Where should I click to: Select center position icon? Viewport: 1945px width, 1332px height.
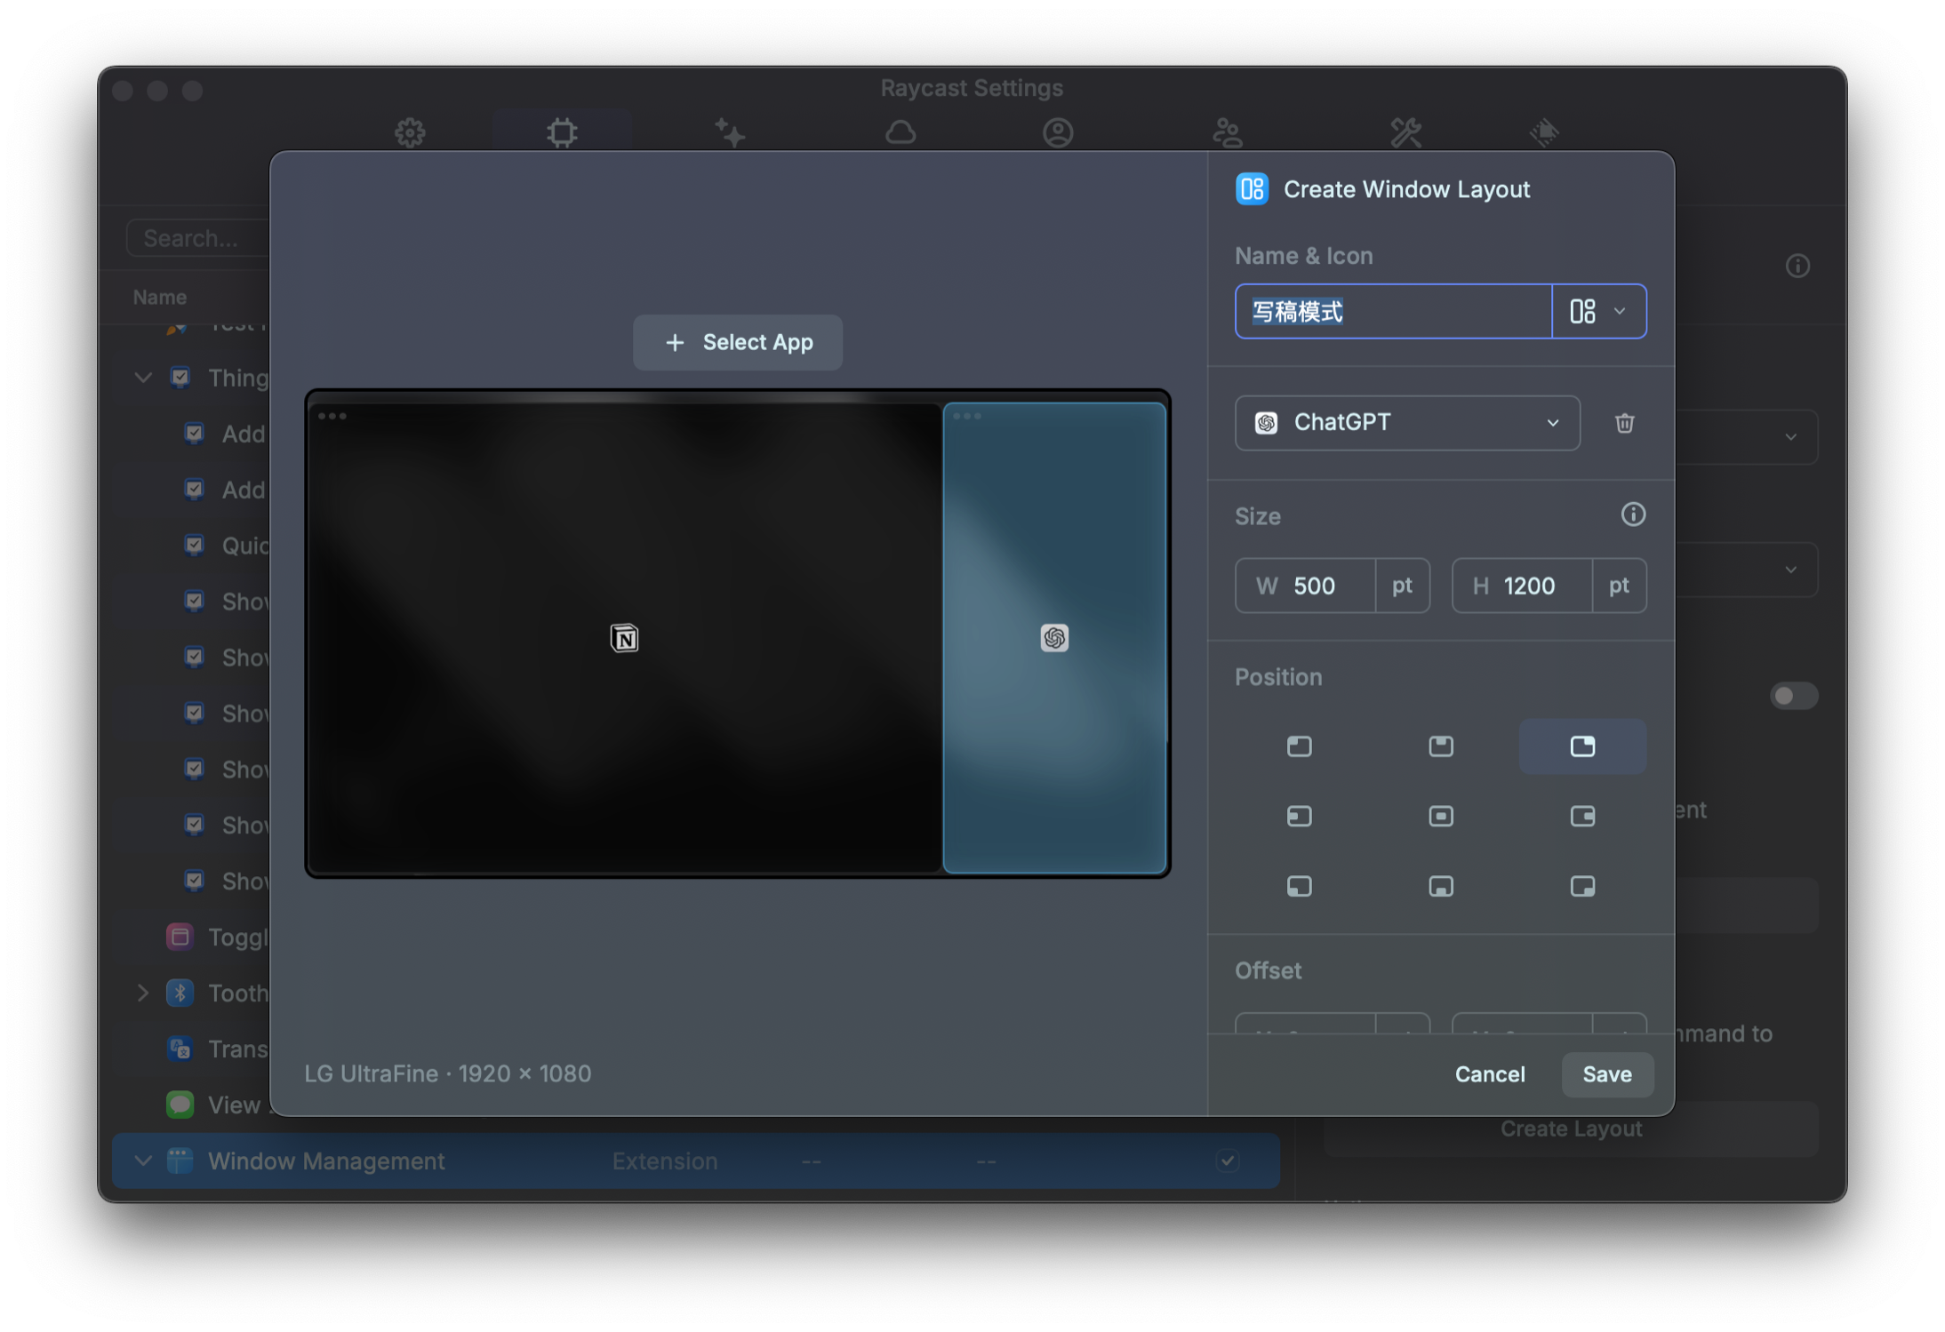pyautogui.click(x=1440, y=816)
